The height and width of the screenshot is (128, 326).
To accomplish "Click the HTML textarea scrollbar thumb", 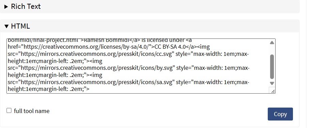I will [x=272, y=67].
